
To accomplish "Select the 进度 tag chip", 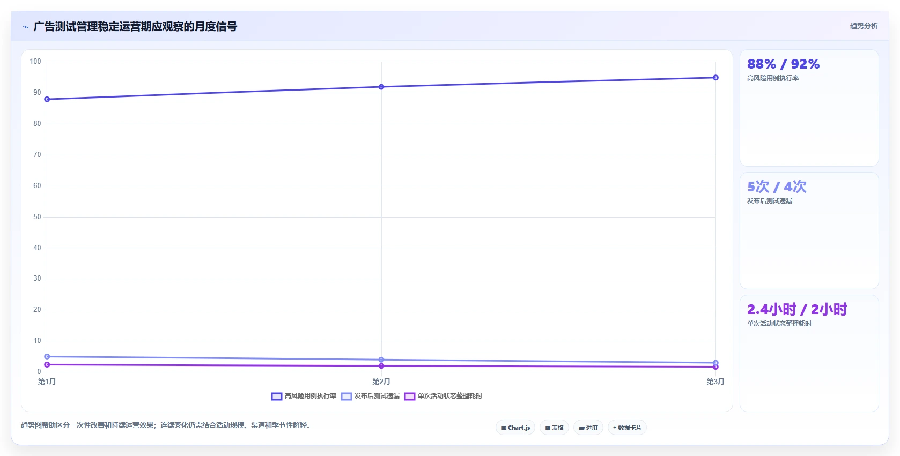I will click(588, 428).
